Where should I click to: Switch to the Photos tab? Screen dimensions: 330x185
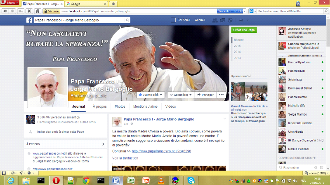(120, 106)
